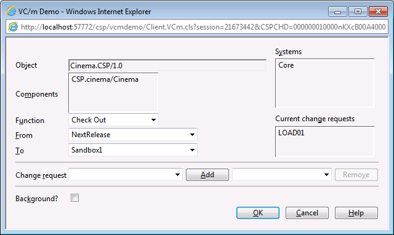Confirm with the OK button

point(258,213)
